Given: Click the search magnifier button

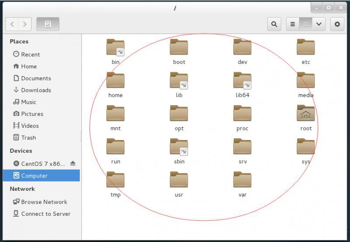Looking at the screenshot, I should pos(274,24).
